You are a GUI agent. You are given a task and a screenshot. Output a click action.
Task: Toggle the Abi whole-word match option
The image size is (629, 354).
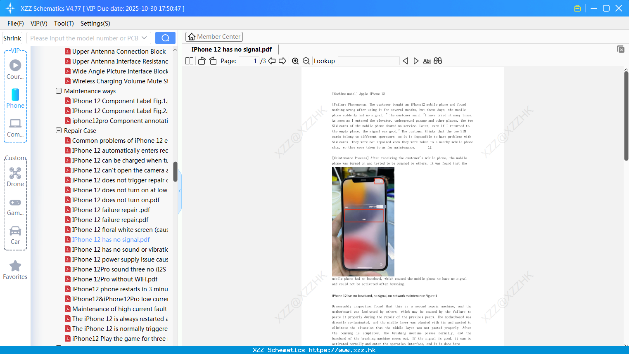pos(427,61)
